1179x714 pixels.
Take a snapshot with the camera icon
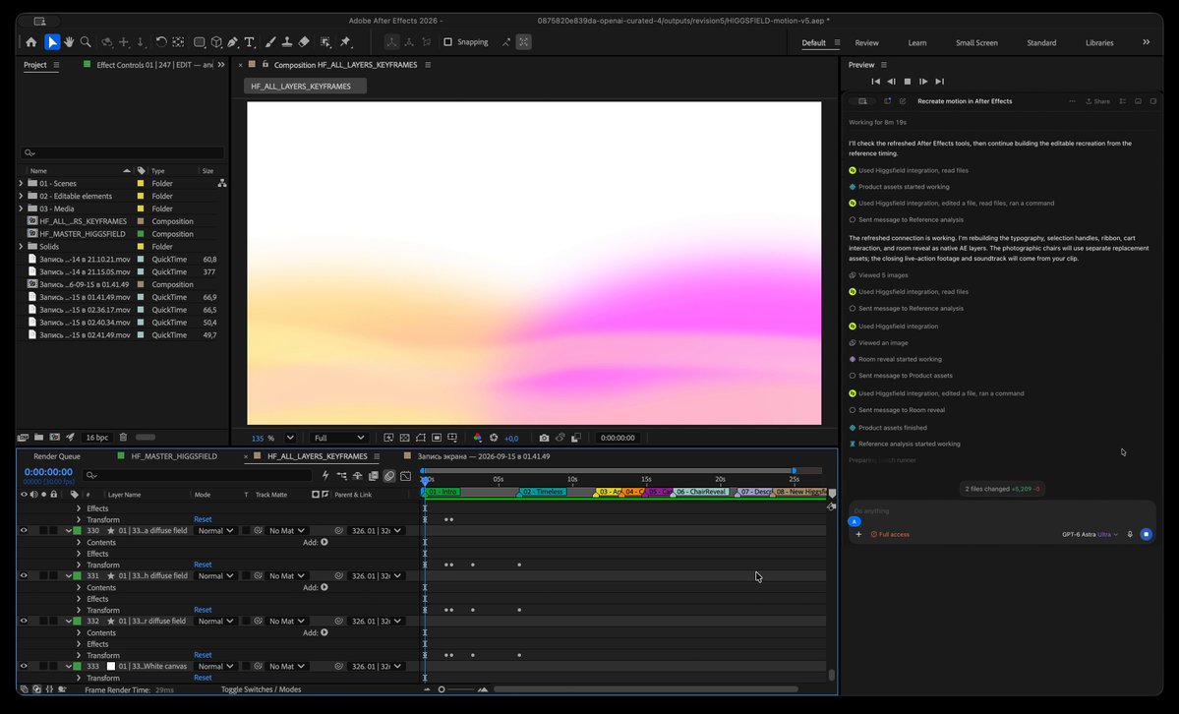click(x=544, y=438)
